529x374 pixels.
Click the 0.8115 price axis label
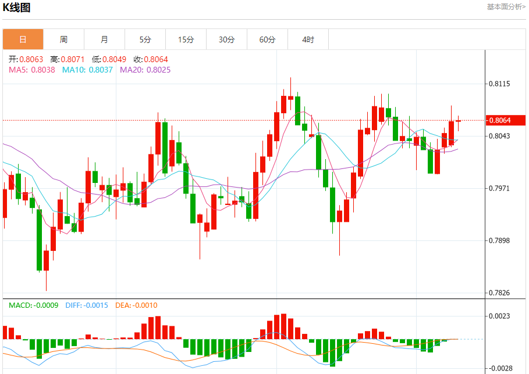499,84
